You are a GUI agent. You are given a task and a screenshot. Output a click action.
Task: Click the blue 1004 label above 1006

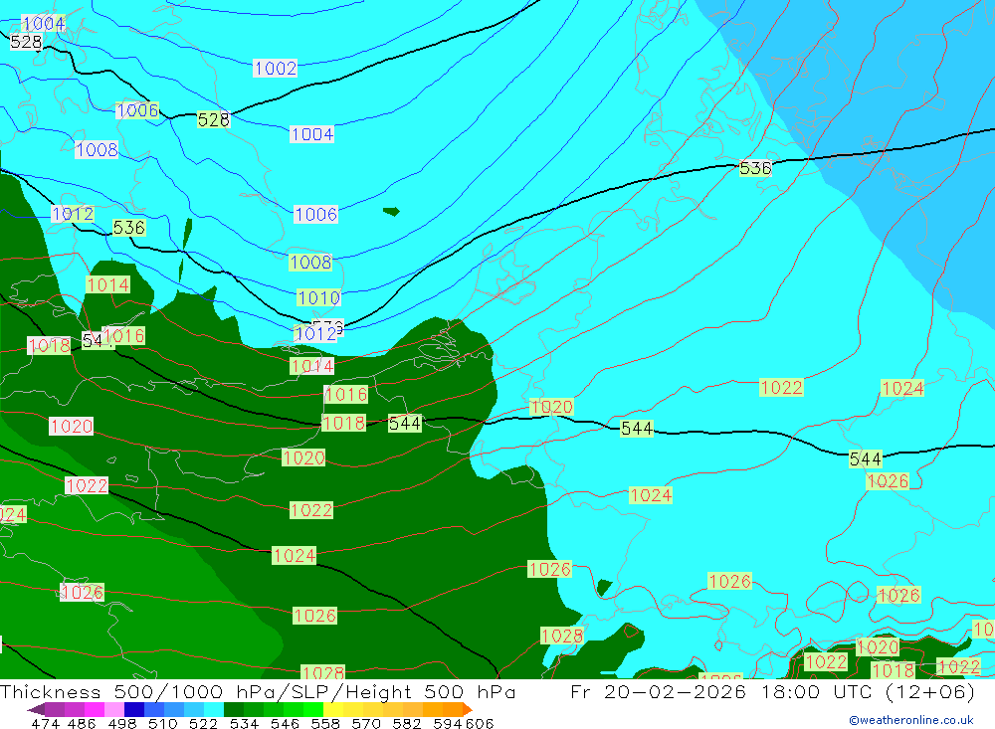312,134
